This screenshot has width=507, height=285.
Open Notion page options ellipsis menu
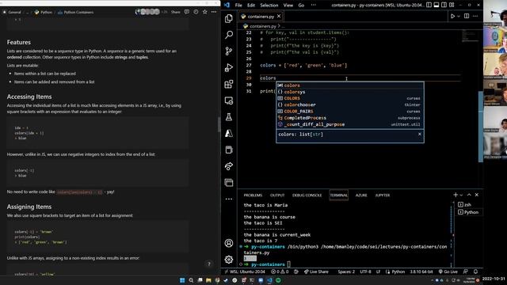pyautogui.click(x=214, y=12)
